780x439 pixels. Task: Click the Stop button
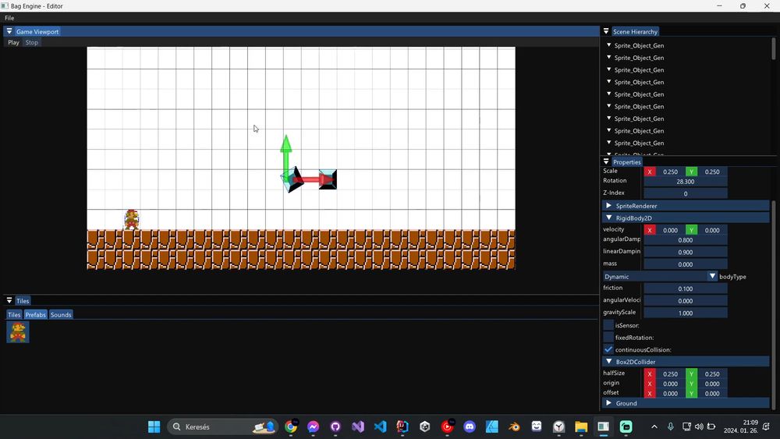point(32,42)
